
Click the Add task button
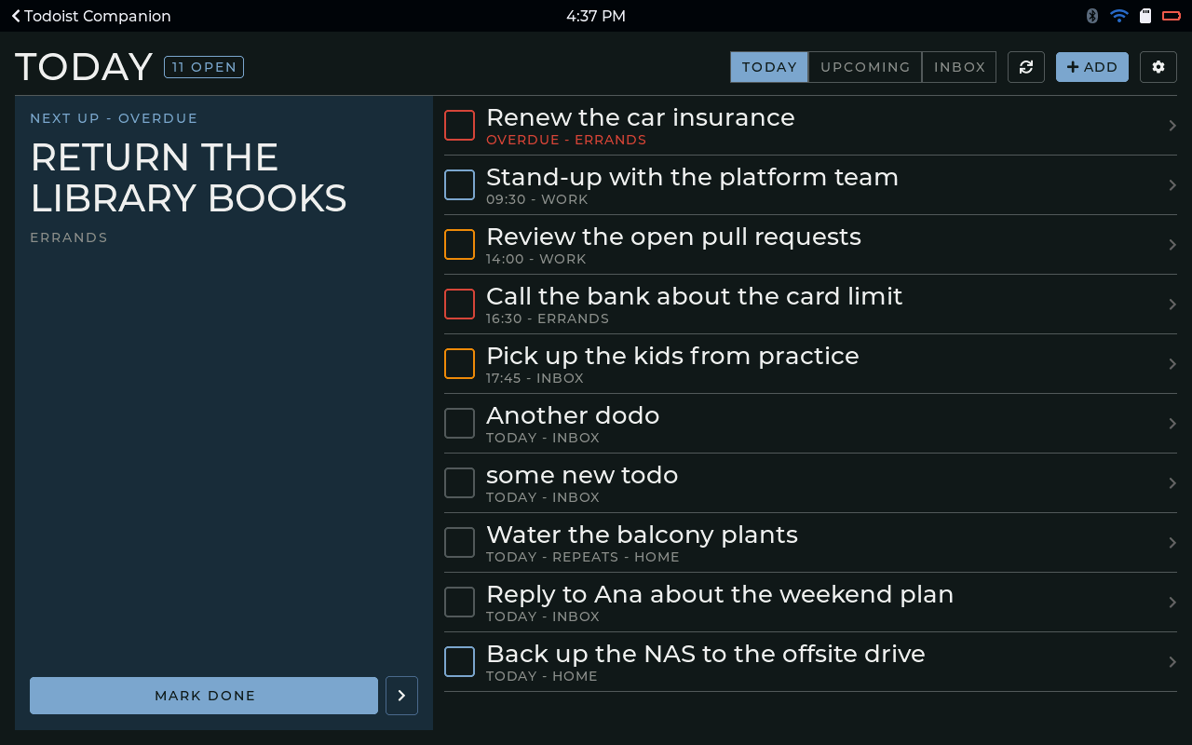1092,67
